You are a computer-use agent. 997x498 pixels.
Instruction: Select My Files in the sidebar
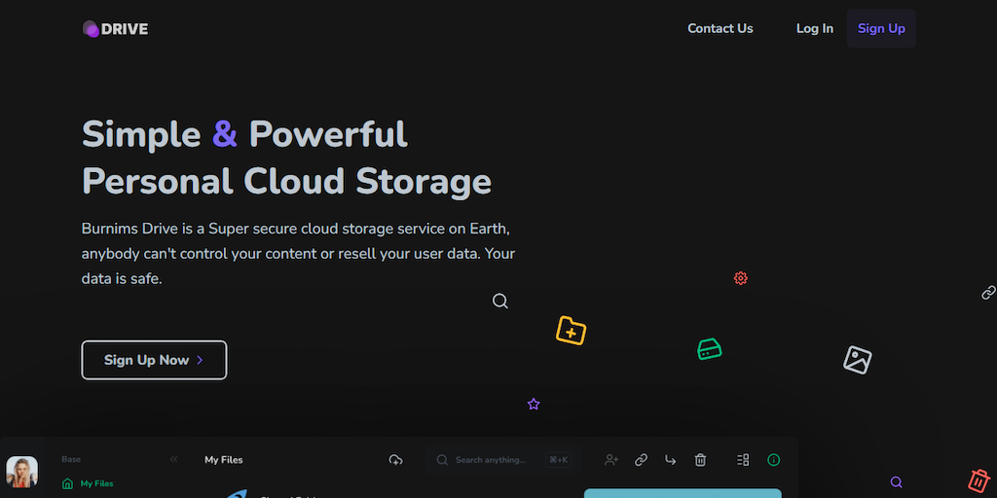96,483
